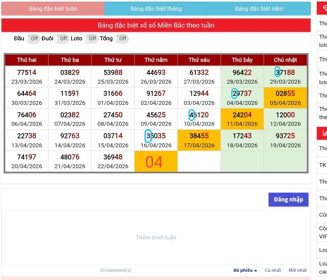Select the Bảng đặc biệt tuần tab
The width and height of the screenshot is (327, 280).
(x=53, y=9)
